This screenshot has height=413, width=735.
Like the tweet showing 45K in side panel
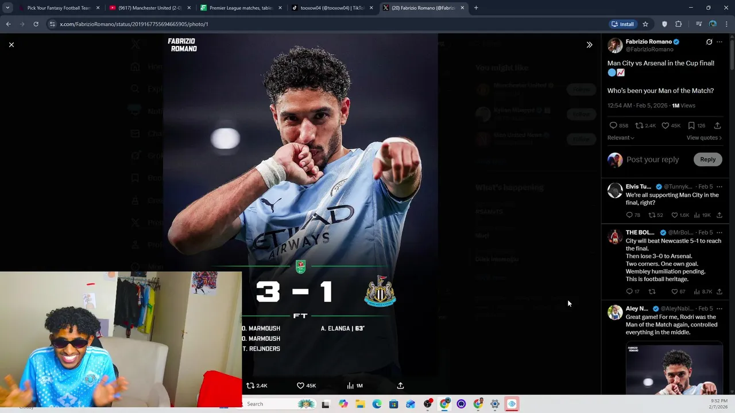671,126
